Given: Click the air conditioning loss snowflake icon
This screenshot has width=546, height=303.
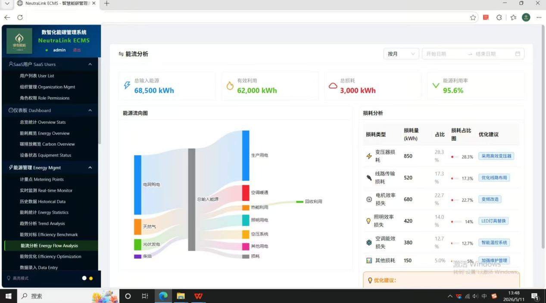Looking at the screenshot, I should 369,243.
